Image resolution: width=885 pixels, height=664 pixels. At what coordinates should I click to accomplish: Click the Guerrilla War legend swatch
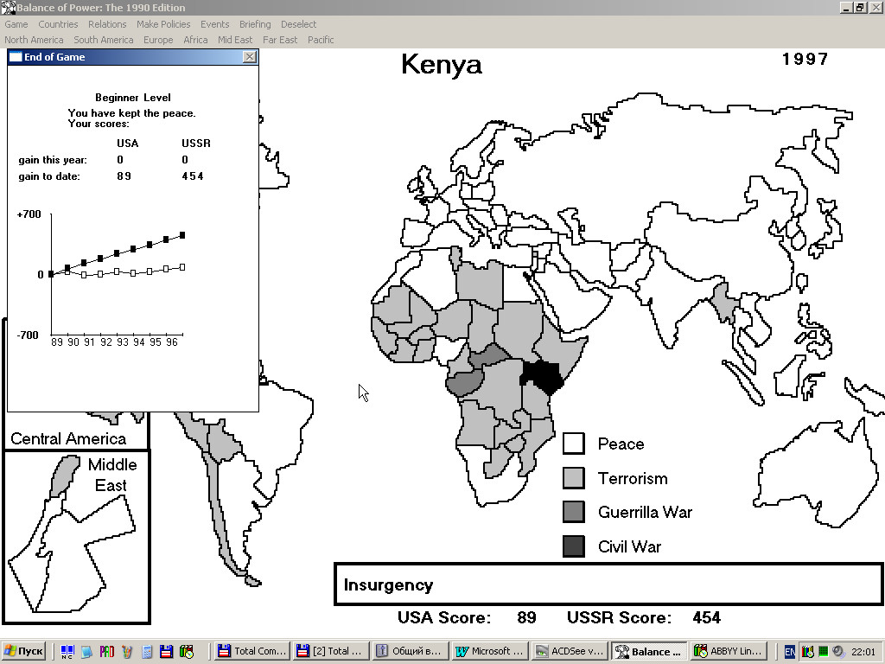574,512
